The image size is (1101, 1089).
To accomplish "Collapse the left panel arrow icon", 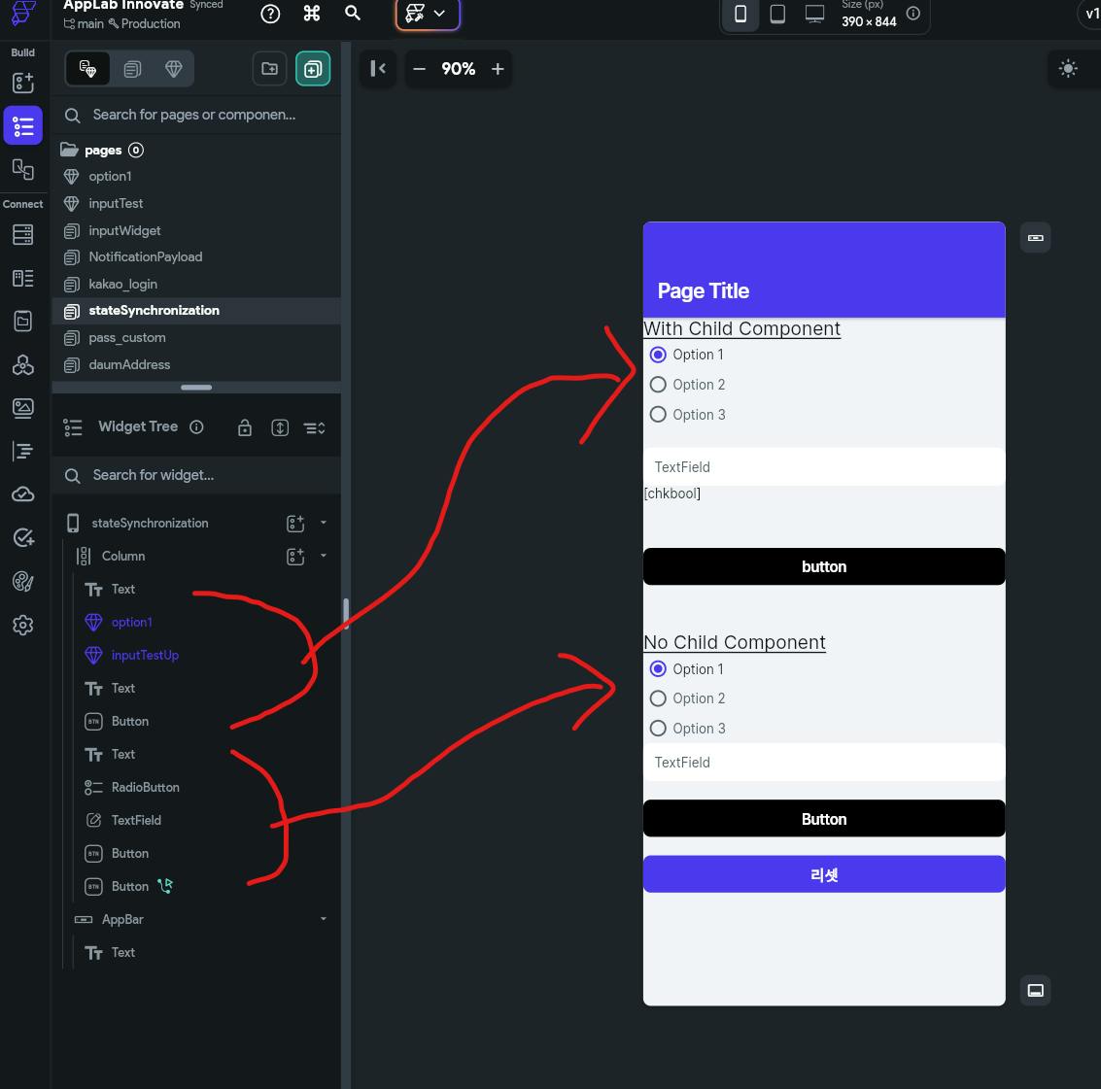I will (x=378, y=69).
